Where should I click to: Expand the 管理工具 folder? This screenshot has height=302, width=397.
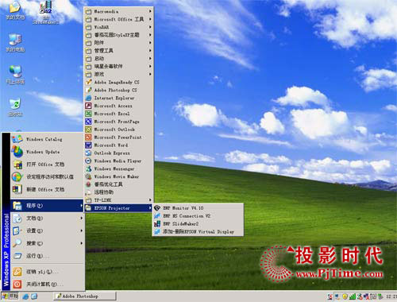coord(118,51)
